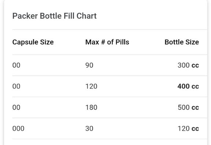Click the cc unit beside 120 bottle size

pos(195,129)
